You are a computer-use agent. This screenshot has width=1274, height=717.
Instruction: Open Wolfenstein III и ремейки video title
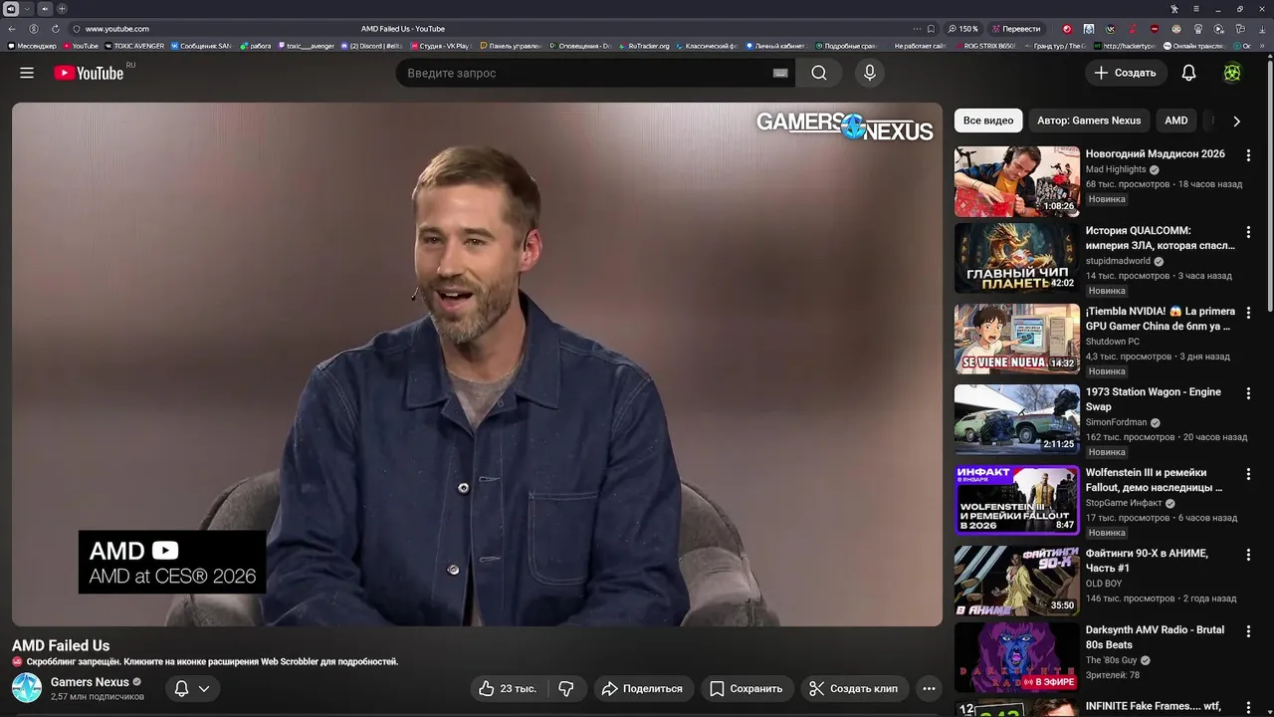tap(1155, 480)
